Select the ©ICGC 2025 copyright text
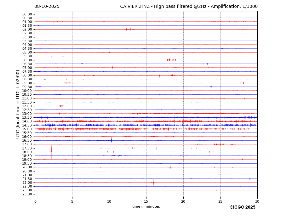The height and width of the screenshot is (219, 292). pos(242,207)
